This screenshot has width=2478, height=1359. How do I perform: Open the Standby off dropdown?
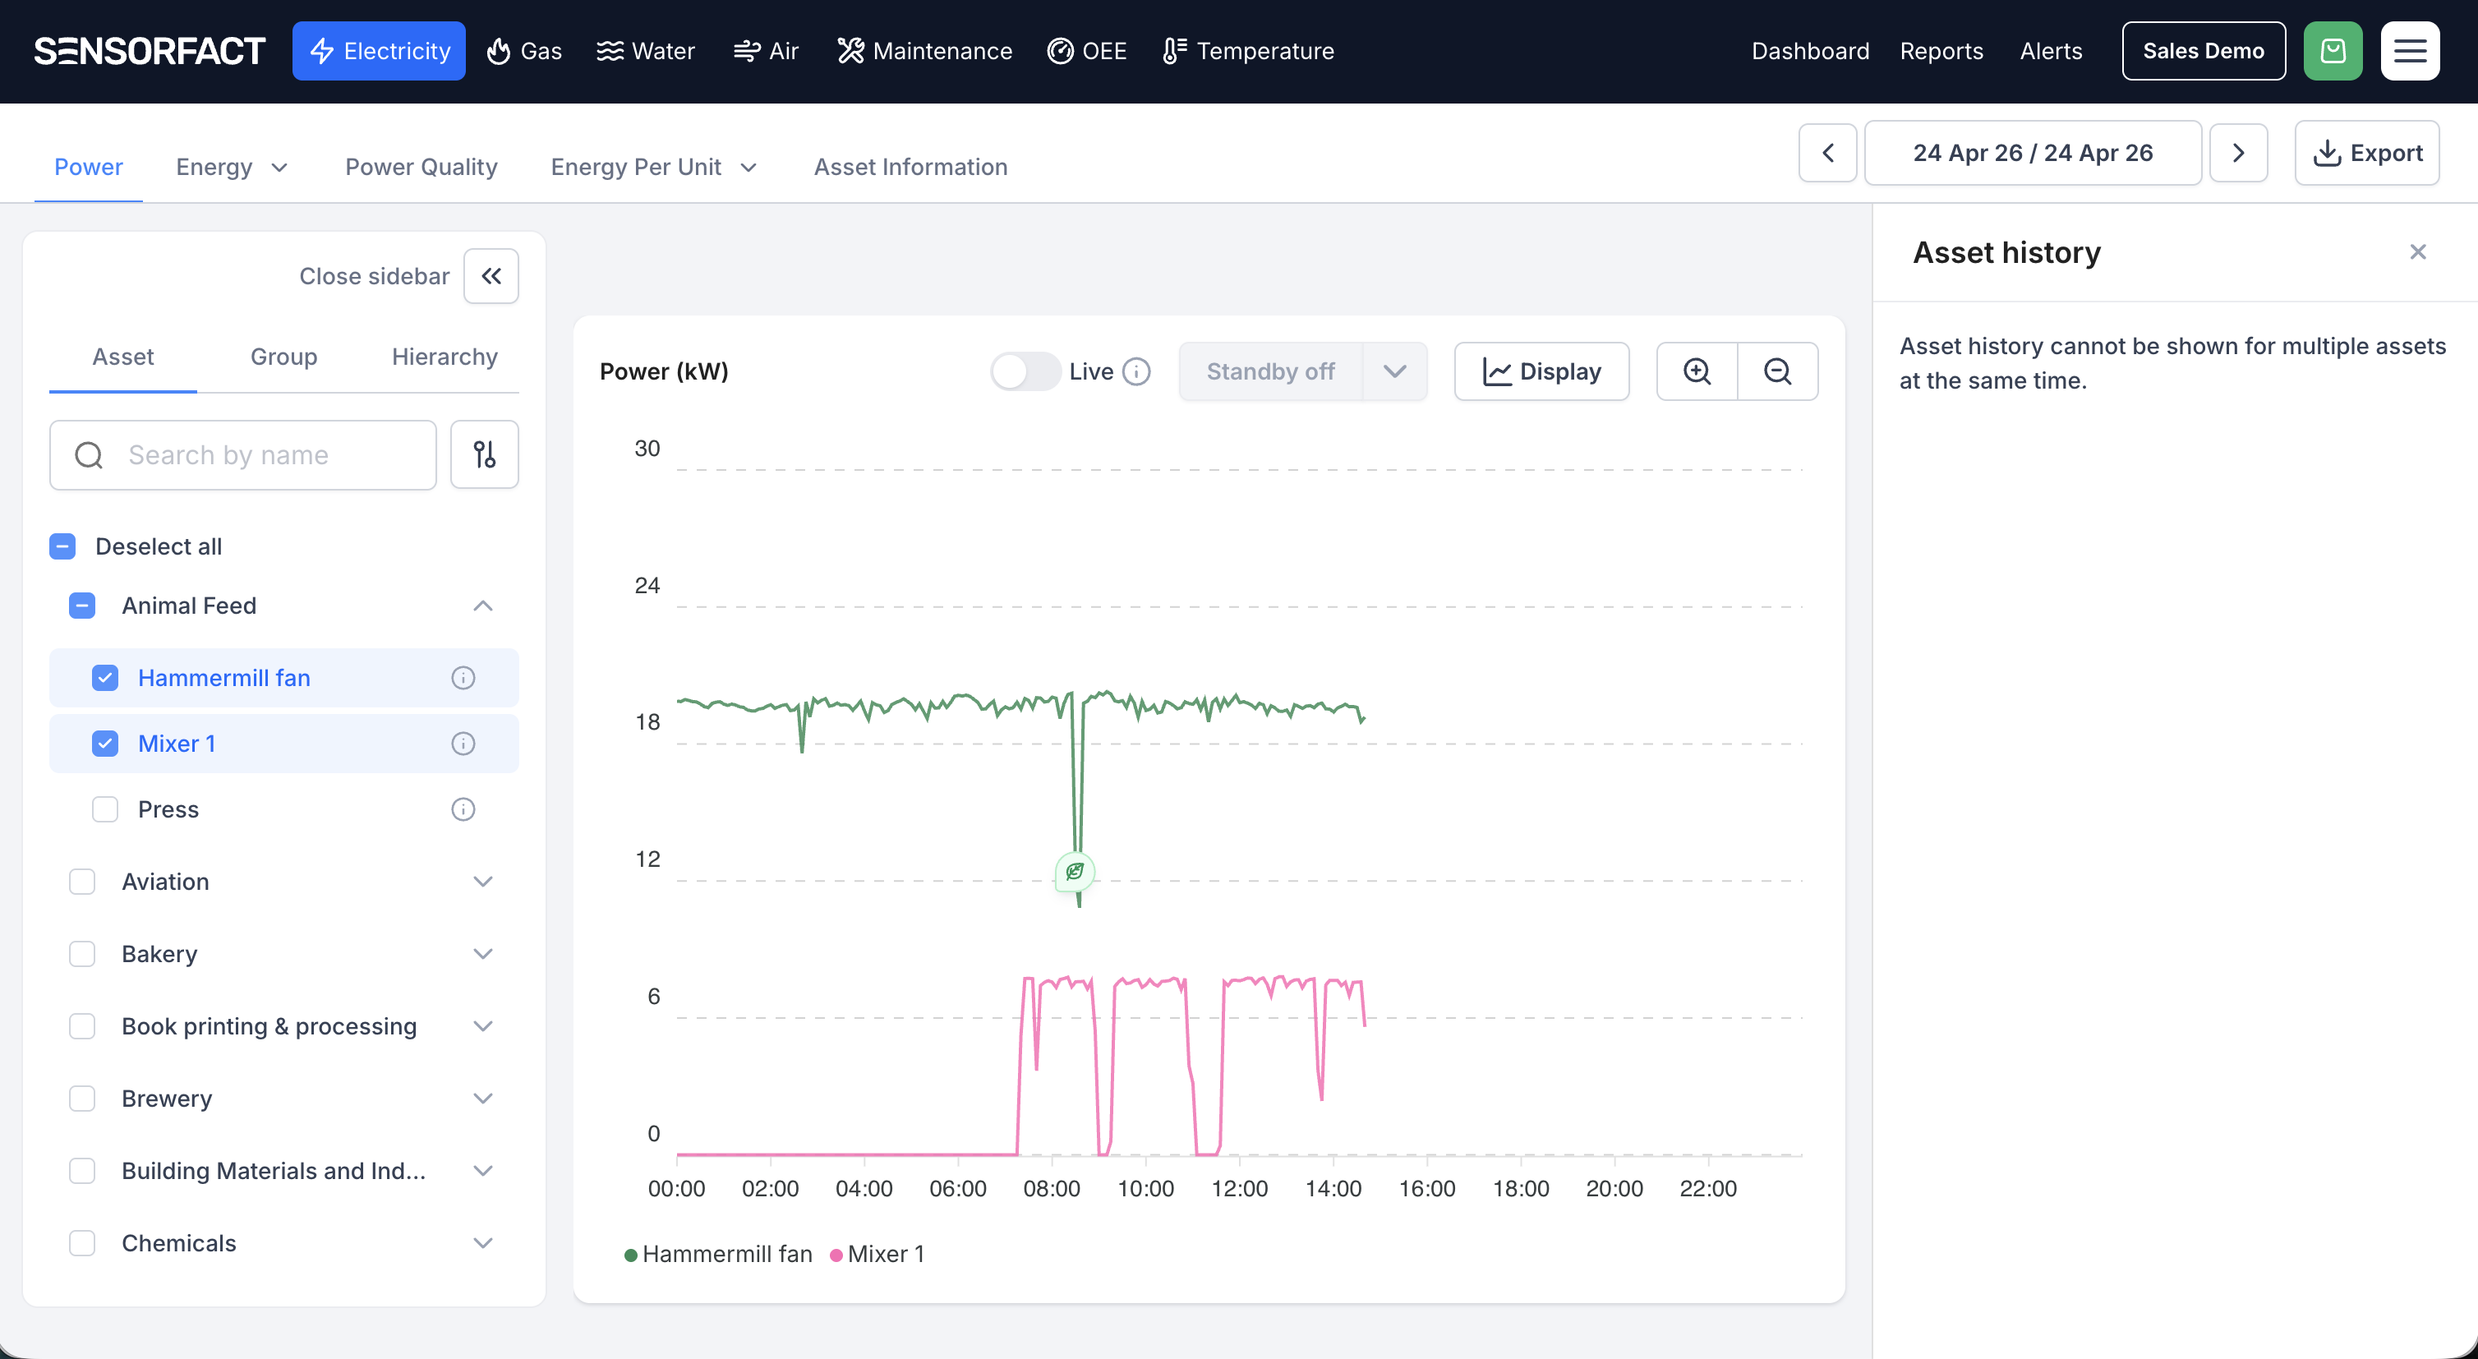click(1395, 371)
